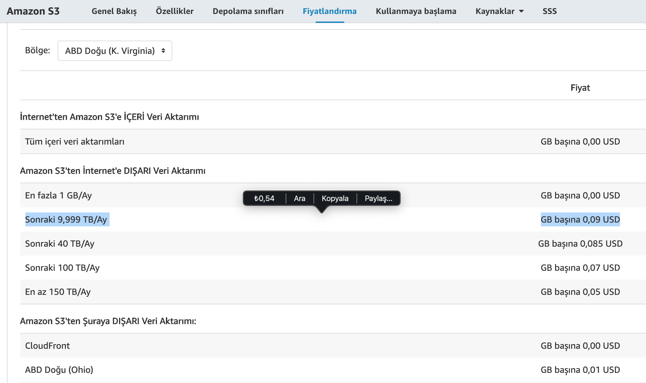Go to Kullanmaya başlama tab

tap(416, 11)
